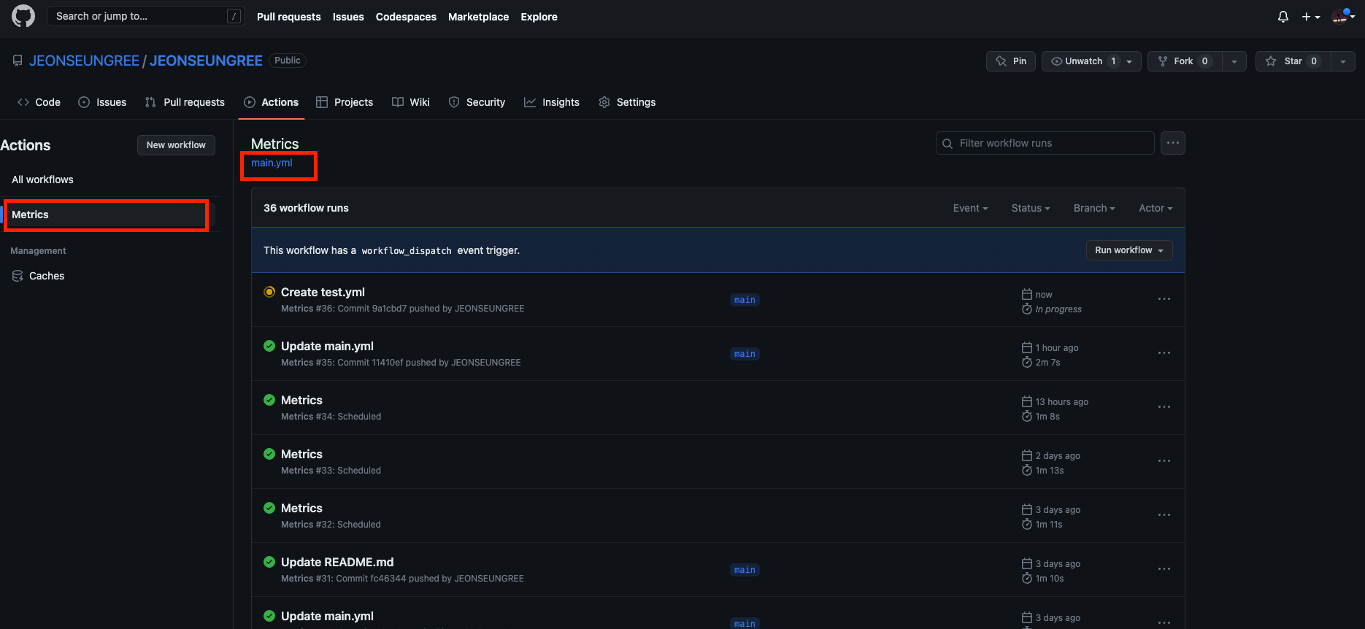Open the user avatar menu

[x=1343, y=16]
